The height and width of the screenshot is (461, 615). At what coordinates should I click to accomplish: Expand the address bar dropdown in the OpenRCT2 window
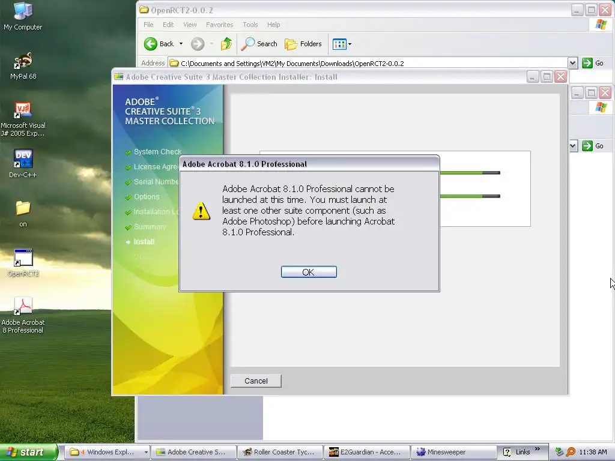coord(572,63)
